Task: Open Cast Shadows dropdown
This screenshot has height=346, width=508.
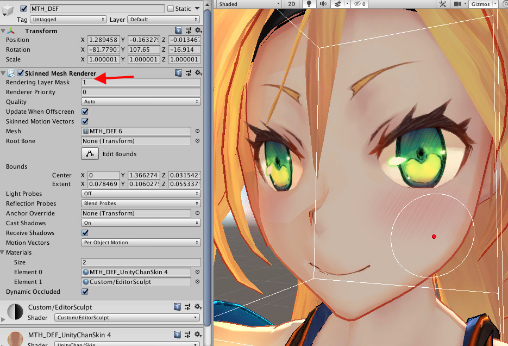Action: click(141, 223)
